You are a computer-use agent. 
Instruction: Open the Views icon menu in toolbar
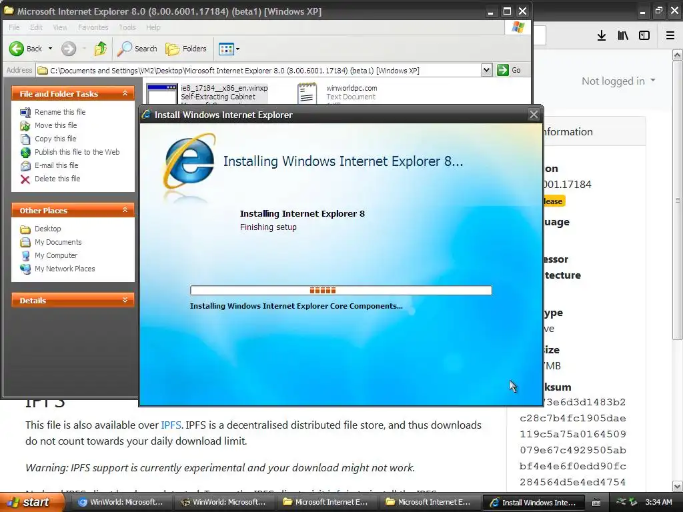click(226, 49)
